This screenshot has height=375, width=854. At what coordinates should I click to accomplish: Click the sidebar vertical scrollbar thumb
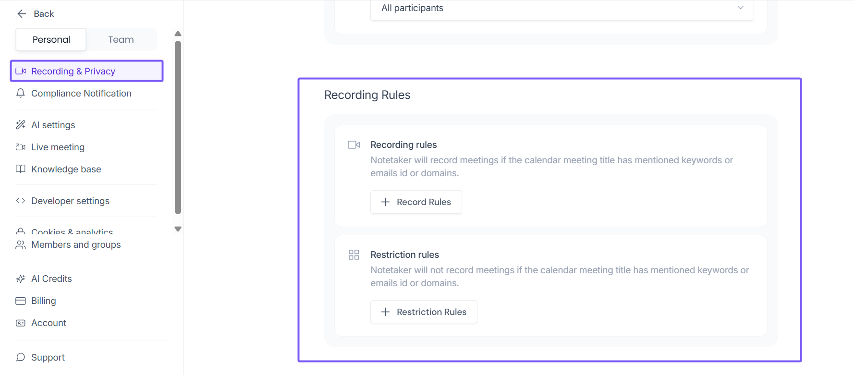tap(178, 127)
